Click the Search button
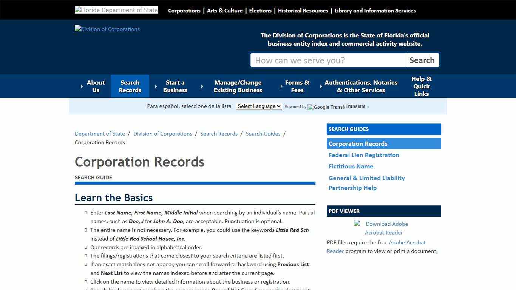Viewport: 516px width, 290px height. click(x=422, y=60)
